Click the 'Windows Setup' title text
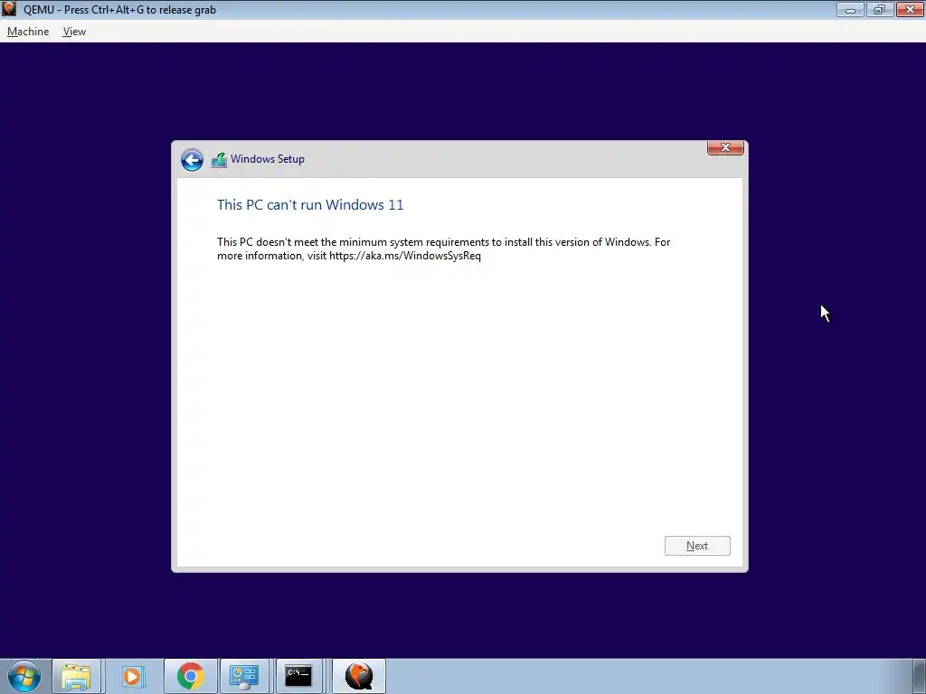The width and height of the screenshot is (926, 694). click(268, 159)
